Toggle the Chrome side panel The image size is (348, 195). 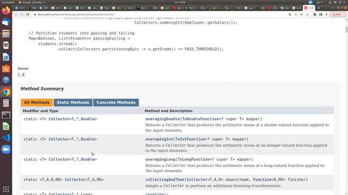(x=320, y=15)
